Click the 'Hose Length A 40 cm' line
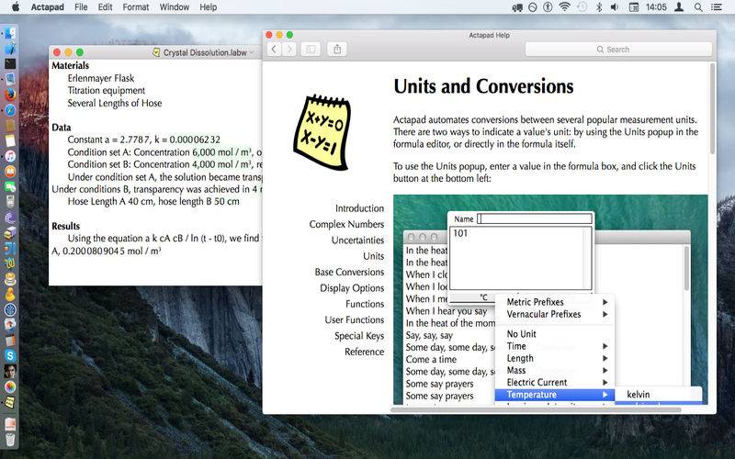Image resolution: width=735 pixels, height=459 pixels. tap(153, 201)
